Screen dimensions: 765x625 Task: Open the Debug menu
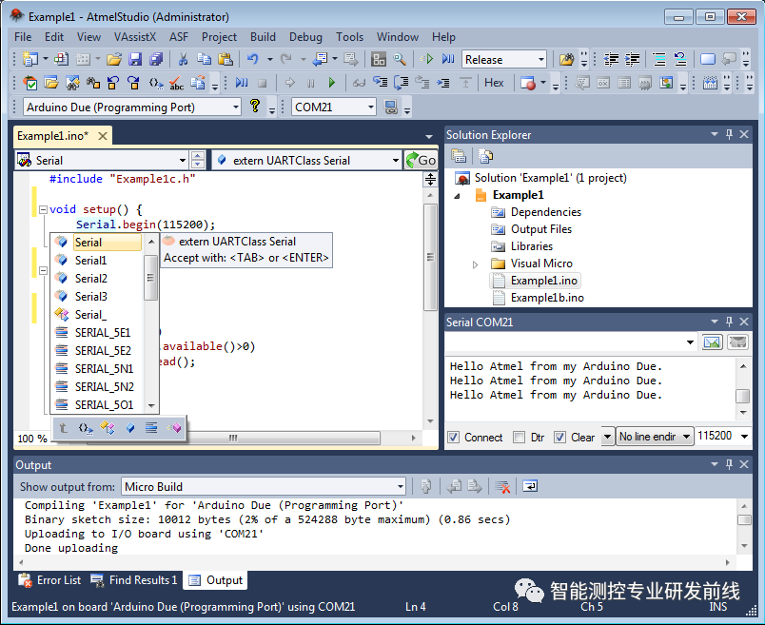[305, 37]
